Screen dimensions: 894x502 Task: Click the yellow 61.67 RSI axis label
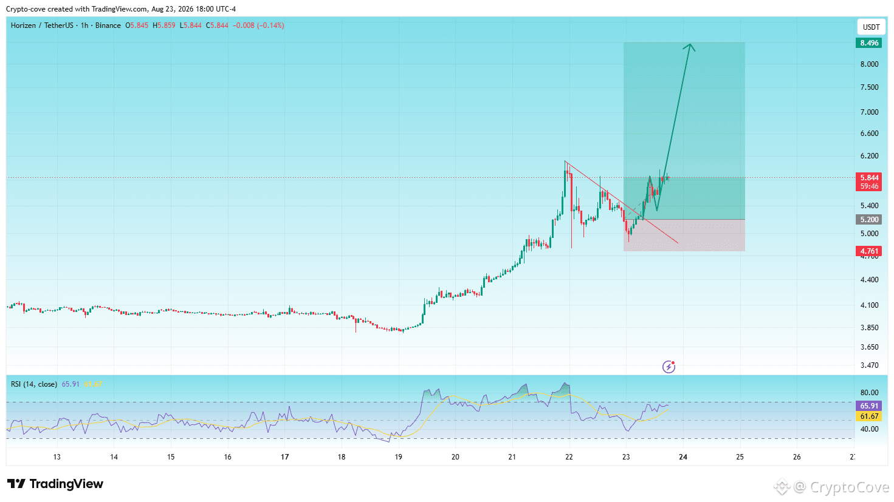[x=869, y=416]
